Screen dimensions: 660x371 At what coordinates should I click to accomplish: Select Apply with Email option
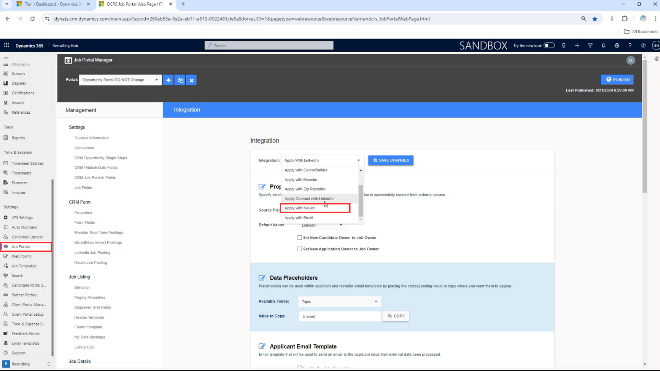click(x=320, y=217)
